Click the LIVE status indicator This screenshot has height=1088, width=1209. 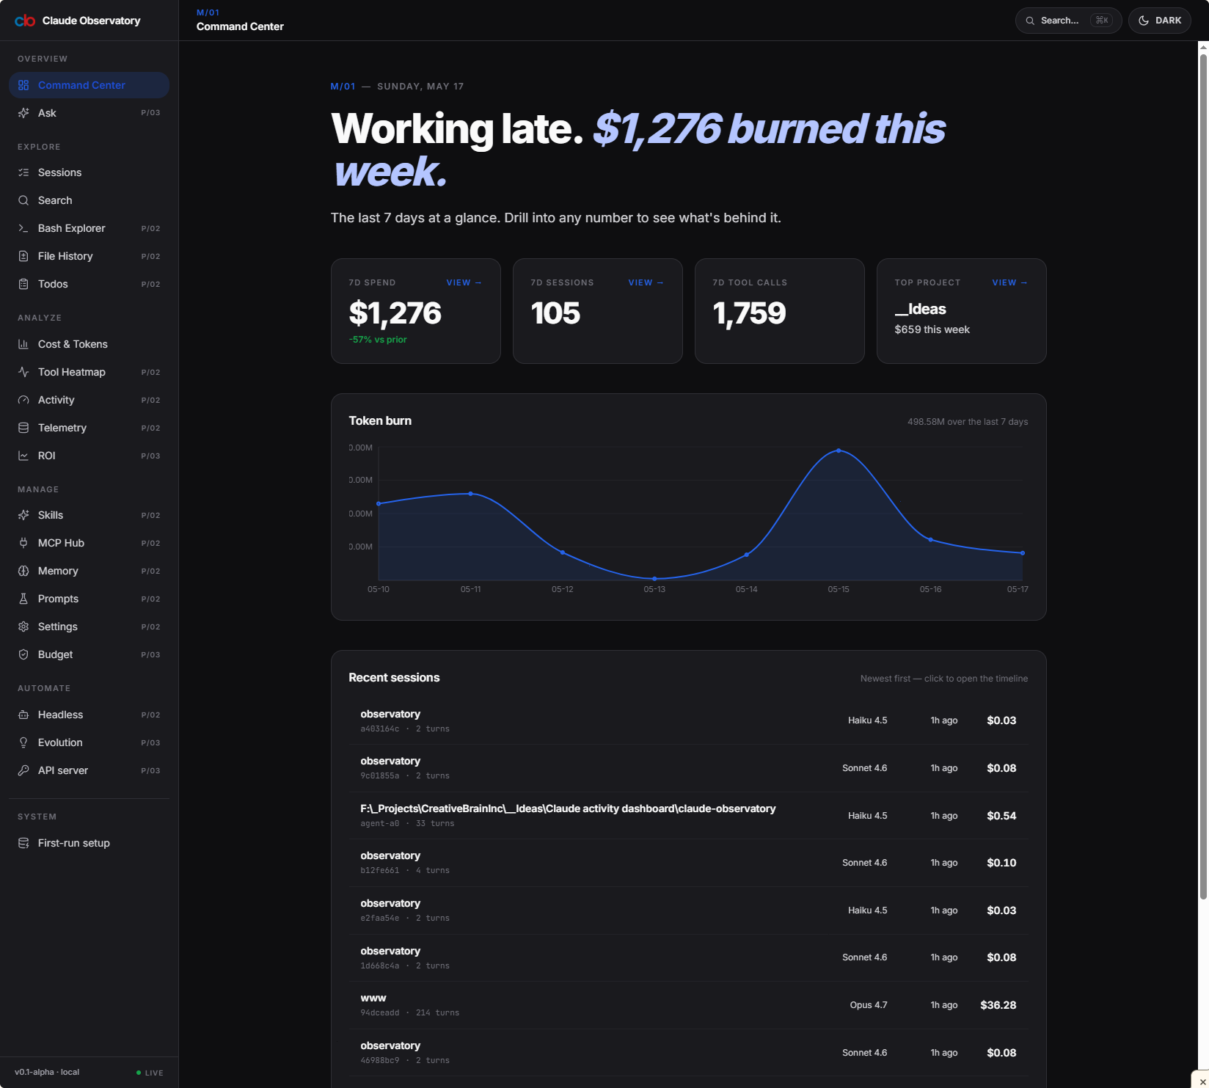[x=150, y=1073]
